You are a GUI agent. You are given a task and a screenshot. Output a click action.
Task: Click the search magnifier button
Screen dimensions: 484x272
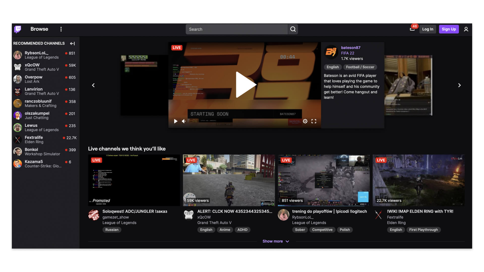tap(293, 29)
